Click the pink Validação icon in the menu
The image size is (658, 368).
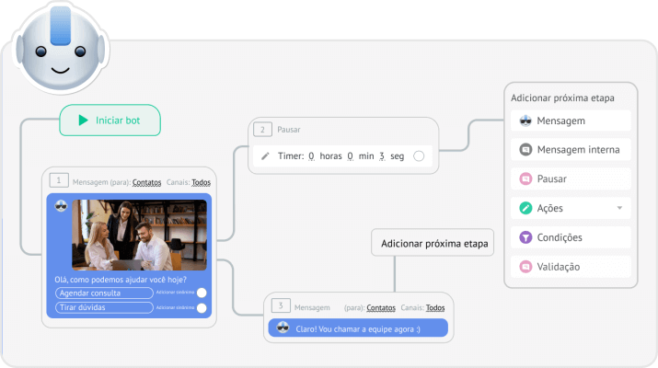coord(525,267)
